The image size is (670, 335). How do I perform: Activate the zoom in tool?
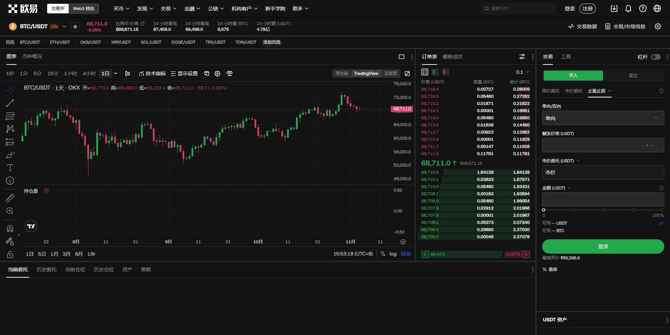click(x=10, y=211)
